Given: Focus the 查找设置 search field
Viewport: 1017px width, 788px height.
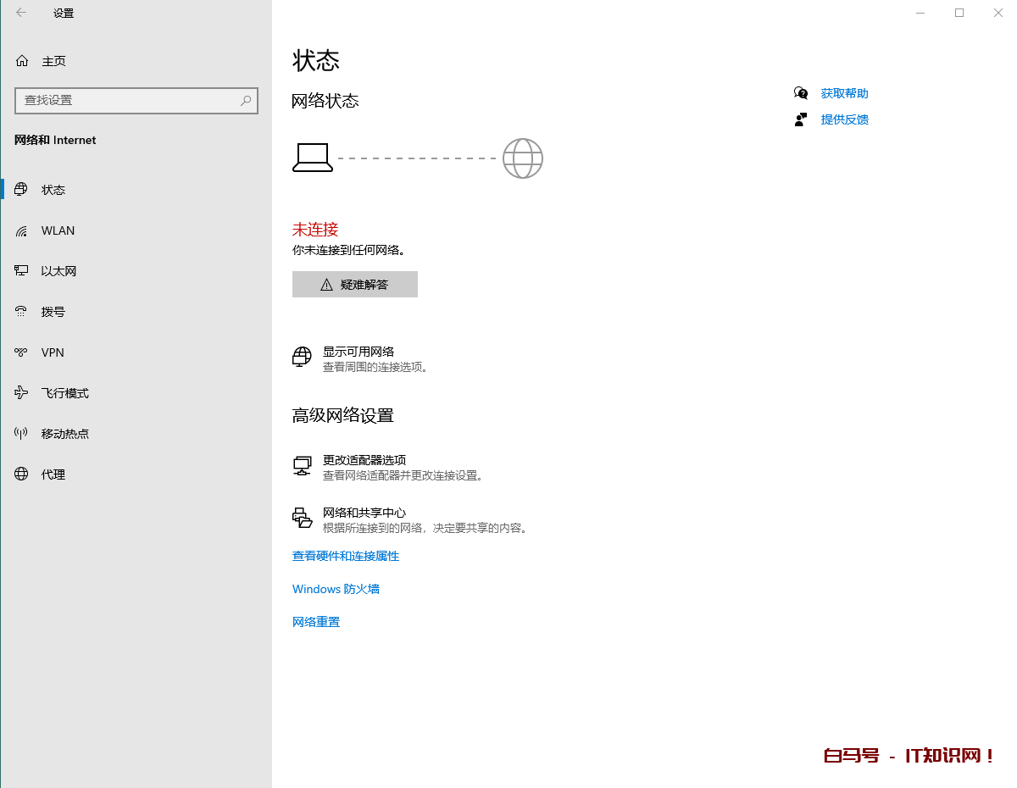Looking at the screenshot, I should tap(127, 100).
